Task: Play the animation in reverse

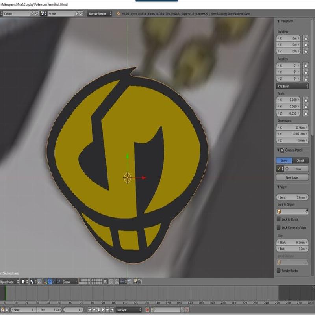Action: (x=98, y=310)
